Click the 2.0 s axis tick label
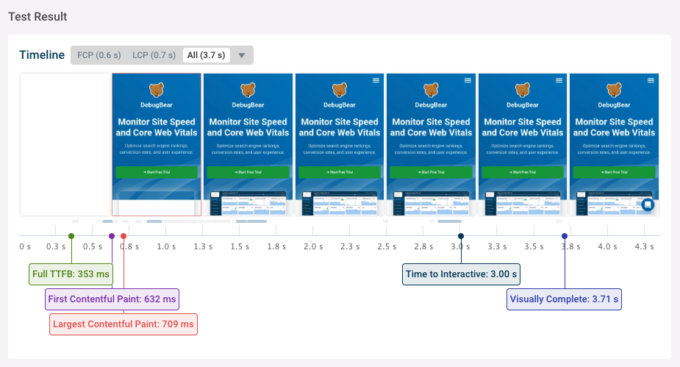 [x=313, y=246]
